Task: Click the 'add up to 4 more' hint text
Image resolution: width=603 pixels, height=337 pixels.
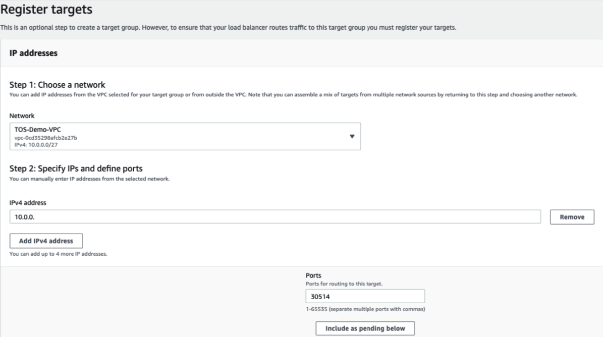Action: pyautogui.click(x=58, y=254)
